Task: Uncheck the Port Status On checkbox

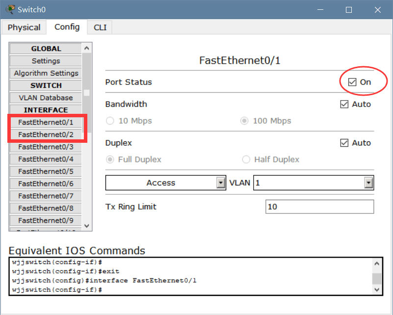Action: [x=352, y=82]
